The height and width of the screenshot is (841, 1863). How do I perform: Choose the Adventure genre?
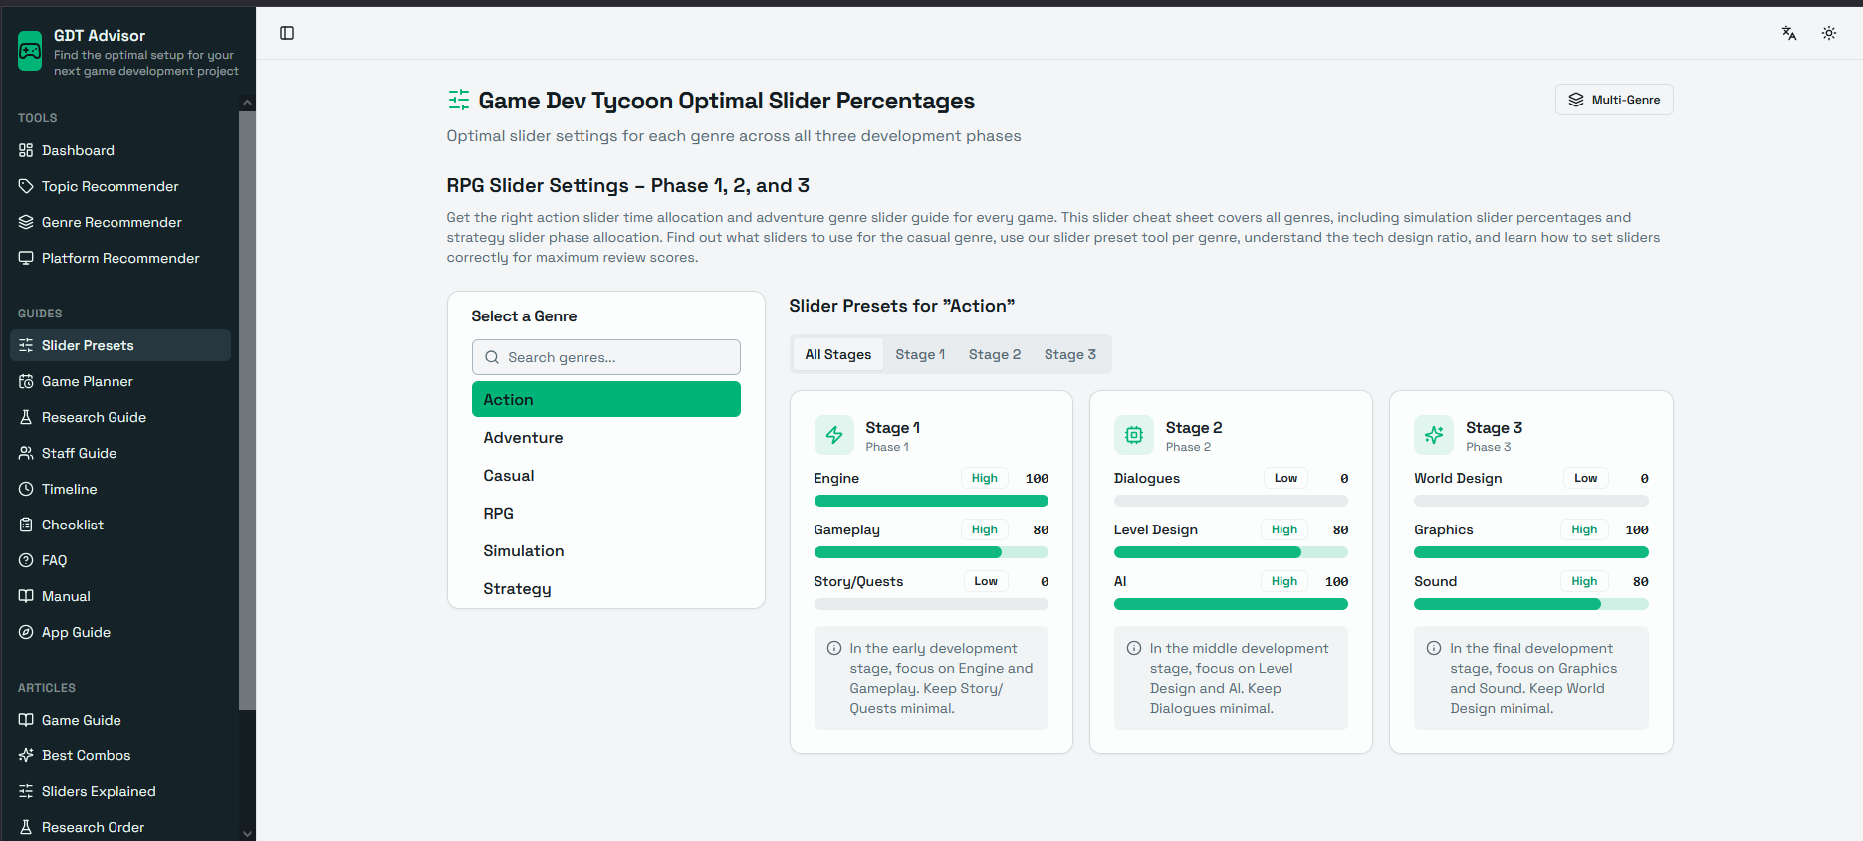point(606,437)
